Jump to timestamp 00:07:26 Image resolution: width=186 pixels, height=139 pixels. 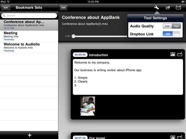tap(80, 138)
